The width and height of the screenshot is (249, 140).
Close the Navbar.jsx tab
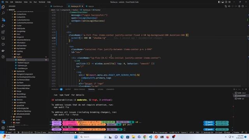point(82,6)
